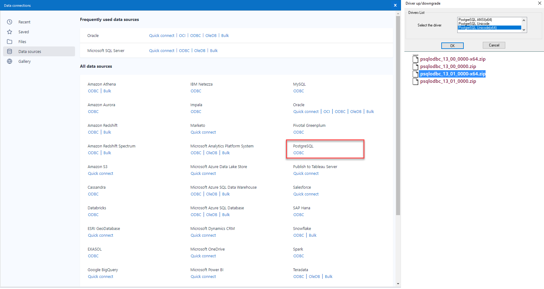Click Quick connect under Microsoft OneDrive
This screenshot has height=289, width=544.
coord(203,256)
